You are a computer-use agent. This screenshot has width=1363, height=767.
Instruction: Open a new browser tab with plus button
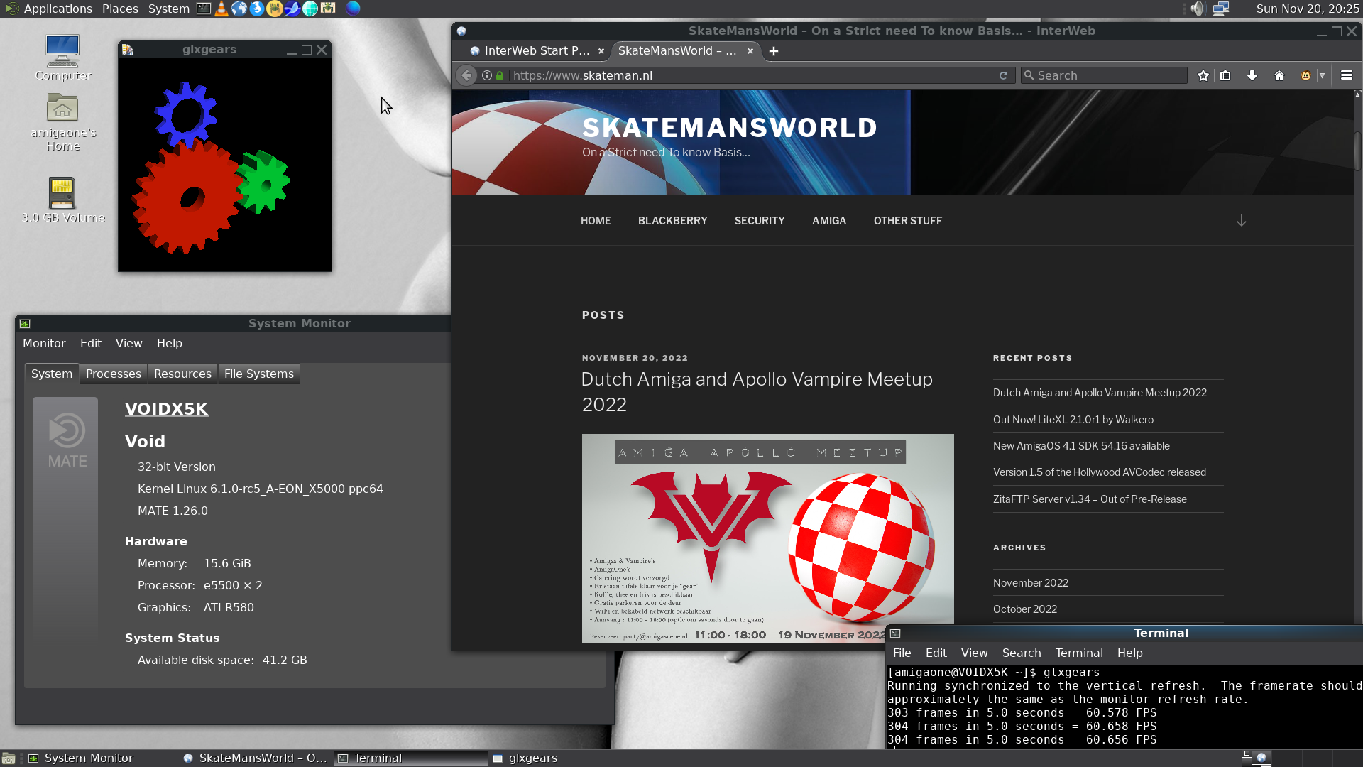(x=774, y=51)
